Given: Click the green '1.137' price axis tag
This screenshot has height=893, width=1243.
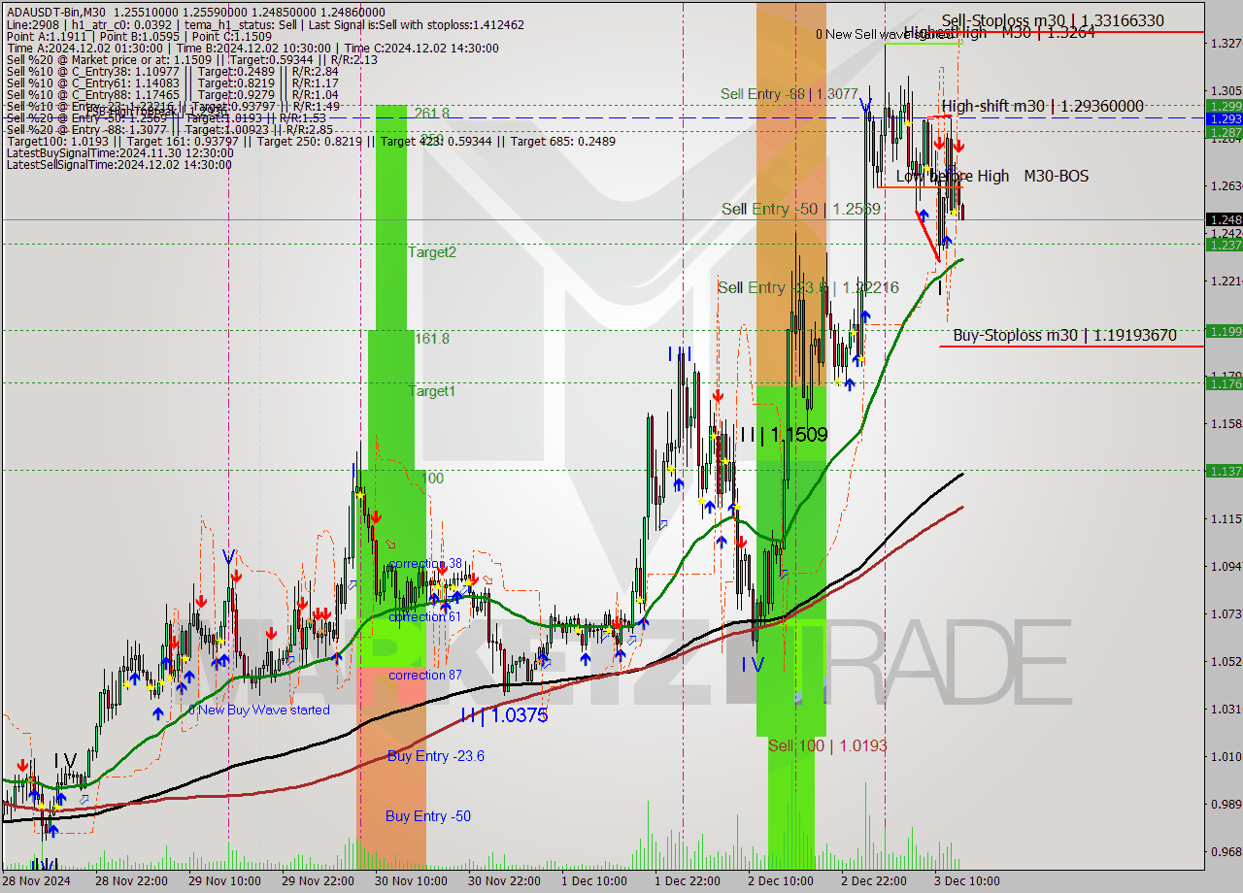Looking at the screenshot, I should click(x=1224, y=471).
